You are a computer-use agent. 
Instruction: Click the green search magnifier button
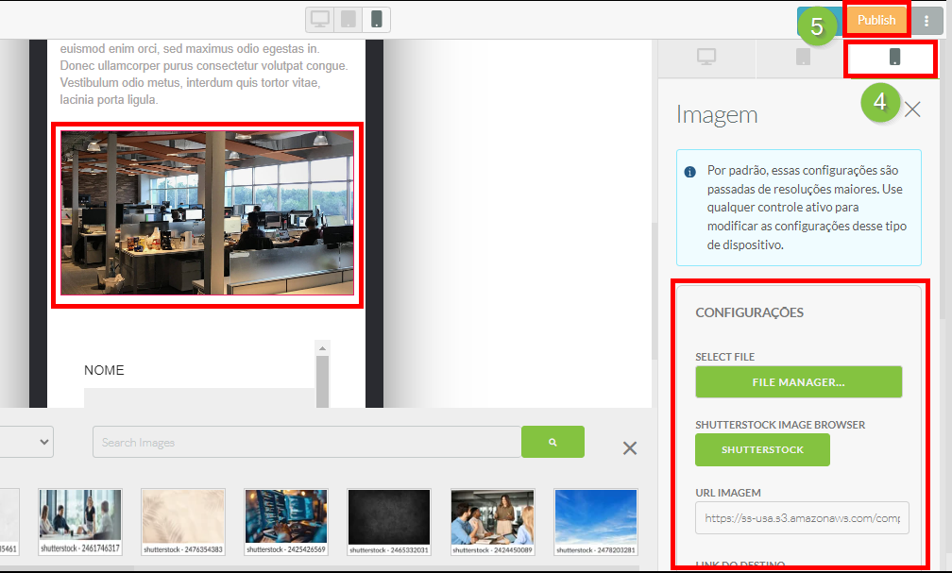(552, 442)
